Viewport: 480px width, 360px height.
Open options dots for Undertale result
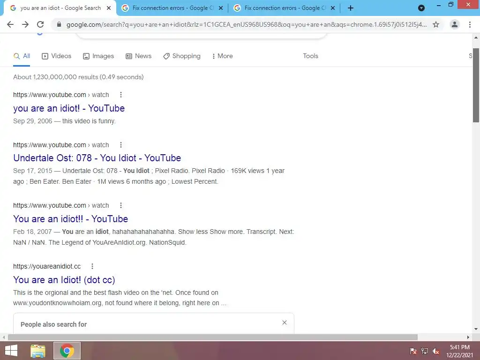(x=121, y=145)
